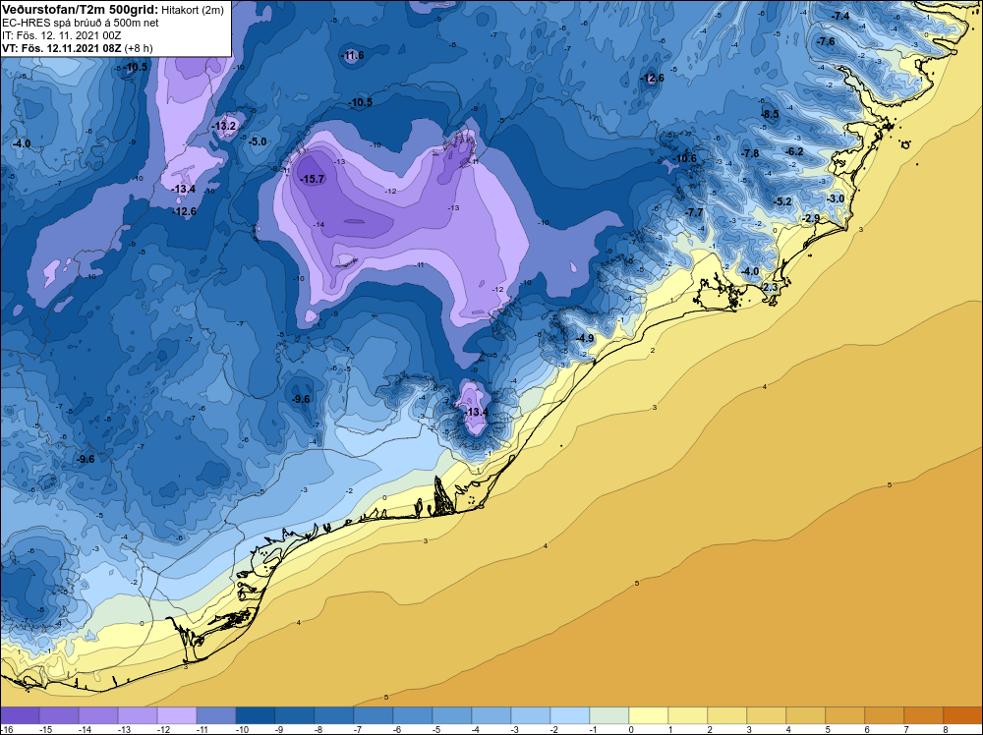Select the -13.2 temperature label
Viewport: 983px width, 735px height.
pyautogui.click(x=224, y=126)
